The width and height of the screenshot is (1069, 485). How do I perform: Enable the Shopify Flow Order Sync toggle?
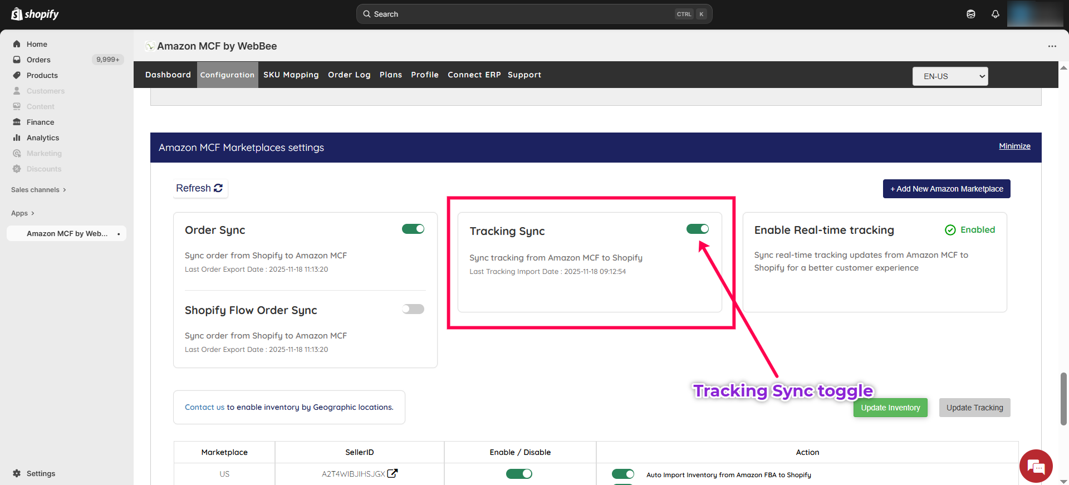tap(413, 309)
